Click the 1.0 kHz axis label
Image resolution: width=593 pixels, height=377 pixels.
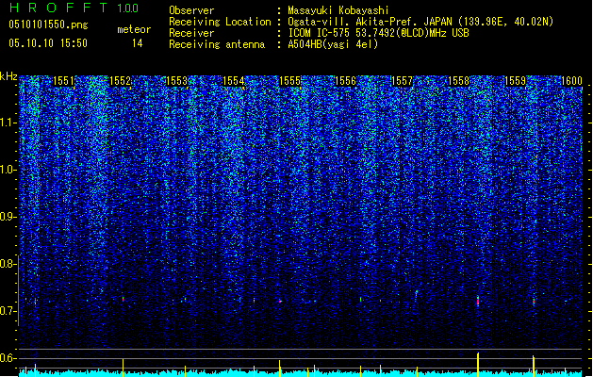point(8,170)
